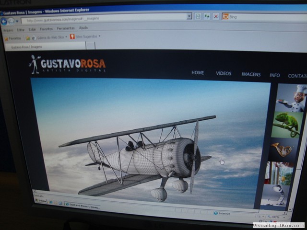Click the Refresh page icon
This screenshot has height=230, width=307.
[x=207, y=16]
